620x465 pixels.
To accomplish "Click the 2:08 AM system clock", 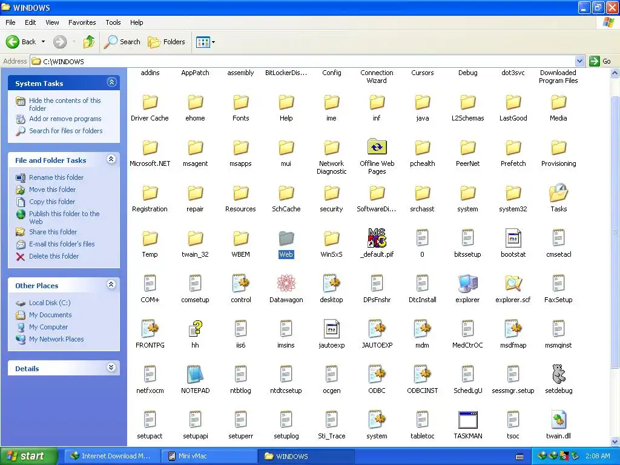I will click(598, 456).
